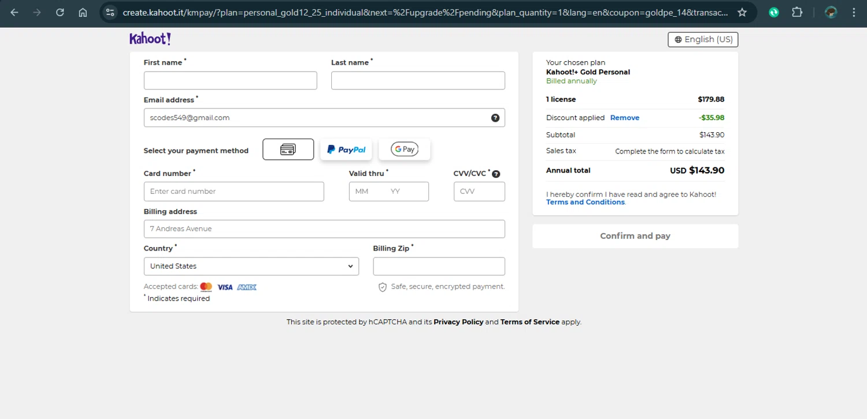Viewport: 867px width, 419px height.
Task: Open the Chrome three-dot menu
Action: [854, 12]
